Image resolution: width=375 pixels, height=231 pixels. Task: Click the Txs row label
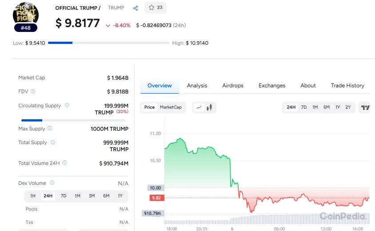pyautogui.click(x=29, y=222)
